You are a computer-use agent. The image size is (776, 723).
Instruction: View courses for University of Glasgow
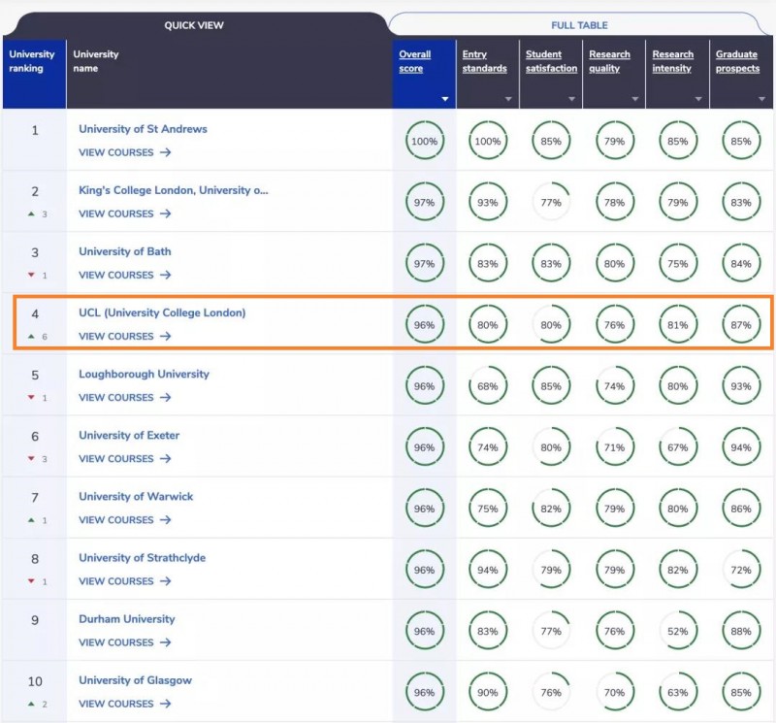[x=125, y=704]
